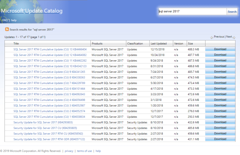Download Security Update RTM CU KB4058562
This screenshot has width=240, height=155.
pos(220,133)
